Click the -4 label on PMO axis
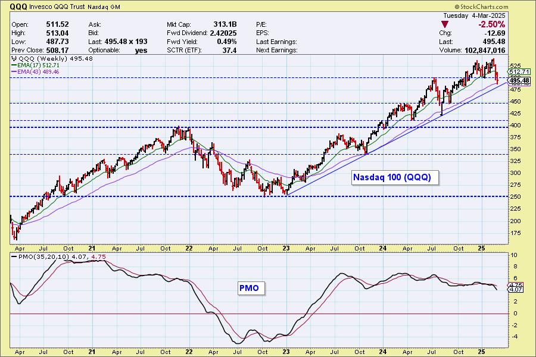This screenshot has height=357, width=536. coord(514,337)
